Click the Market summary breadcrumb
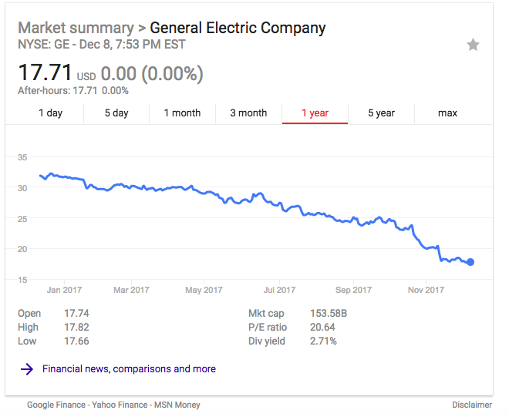The height and width of the screenshot is (417, 509). 76,29
